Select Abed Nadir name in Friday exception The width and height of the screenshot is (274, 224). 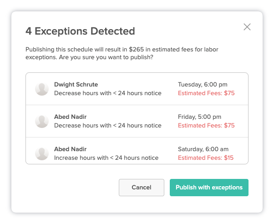click(70, 117)
